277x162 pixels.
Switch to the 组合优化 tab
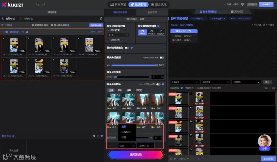coord(159,5)
